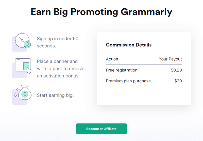Click the browser window banner icon
The width and height of the screenshot is (203, 141).
(23, 65)
